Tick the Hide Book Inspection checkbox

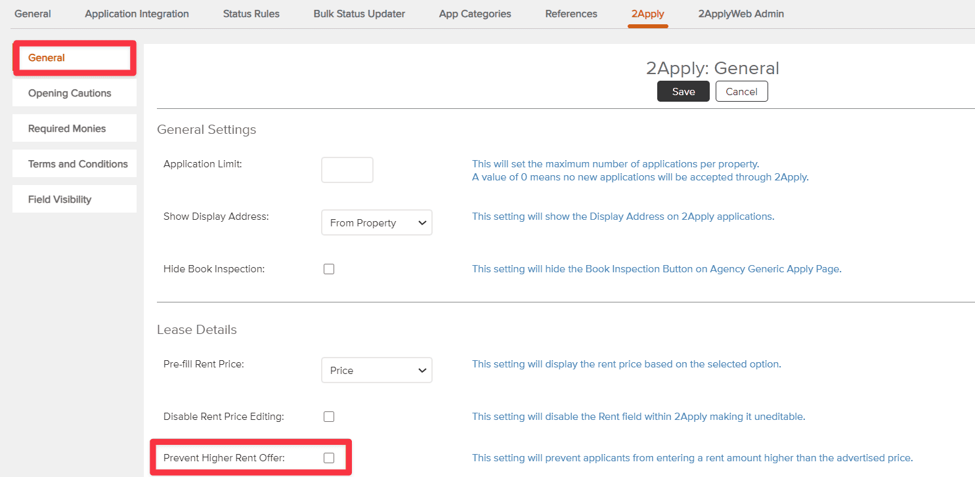pyautogui.click(x=329, y=269)
